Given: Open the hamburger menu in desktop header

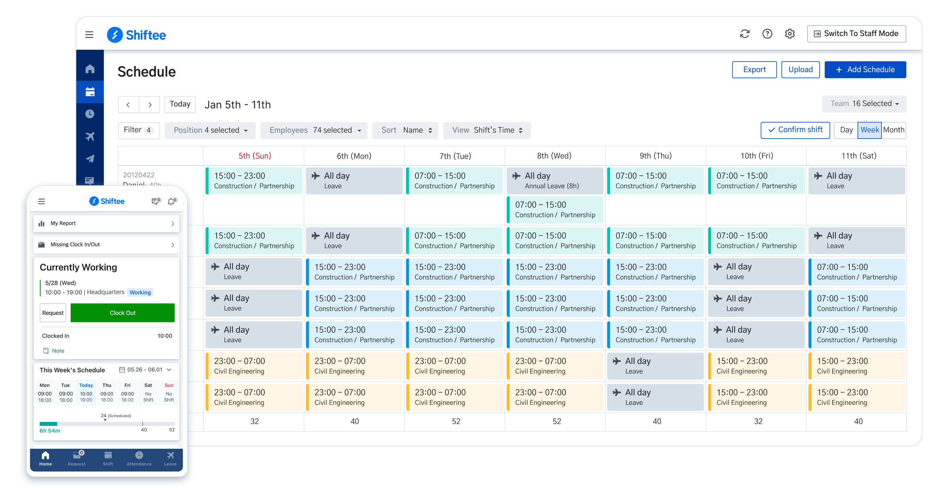Looking at the screenshot, I should (89, 35).
